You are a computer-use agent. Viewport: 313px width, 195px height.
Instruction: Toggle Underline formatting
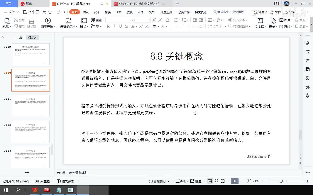120,27
